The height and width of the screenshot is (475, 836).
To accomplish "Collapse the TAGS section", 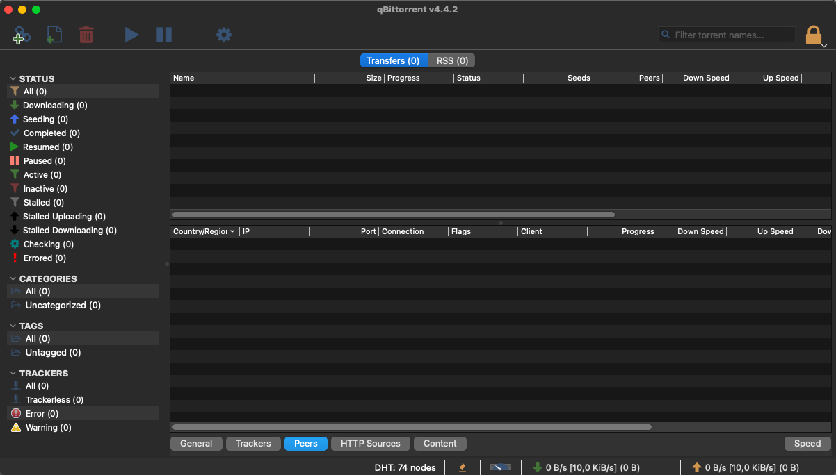I will (13, 326).
